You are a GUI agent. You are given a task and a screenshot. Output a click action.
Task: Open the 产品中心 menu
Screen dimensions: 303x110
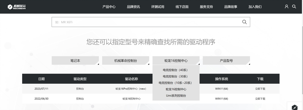tap(109, 7)
